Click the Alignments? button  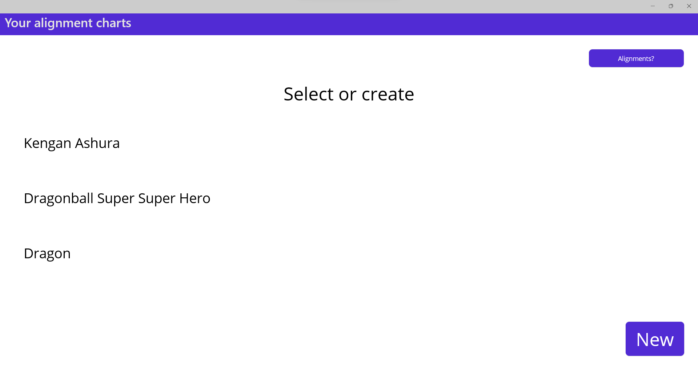(x=636, y=58)
